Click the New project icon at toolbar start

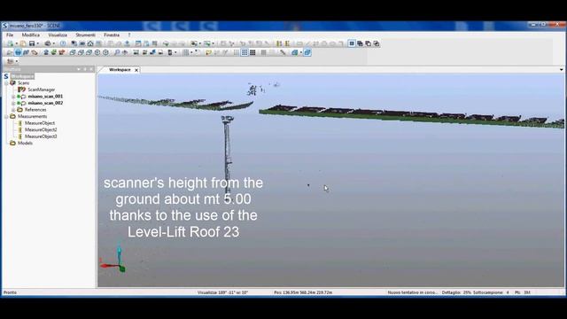pos(11,43)
